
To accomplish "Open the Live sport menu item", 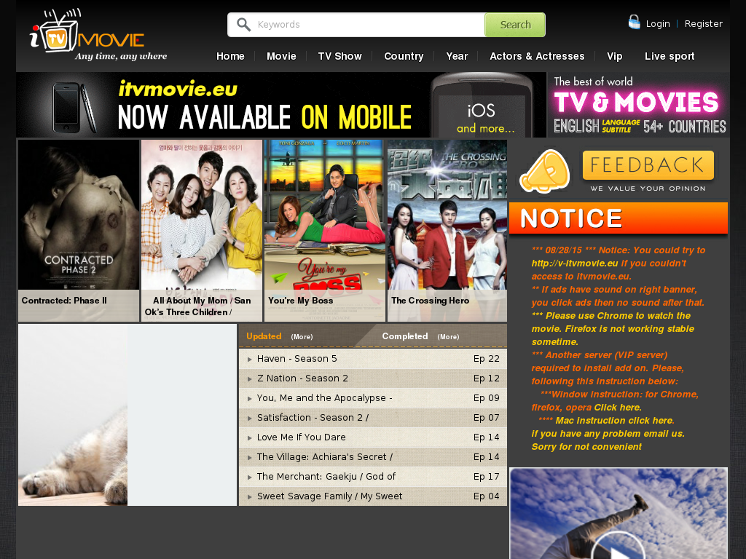I will pos(670,56).
